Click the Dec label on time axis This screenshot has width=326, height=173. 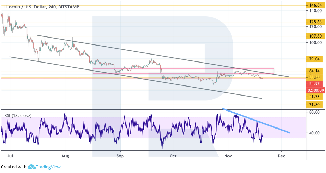click(281, 156)
